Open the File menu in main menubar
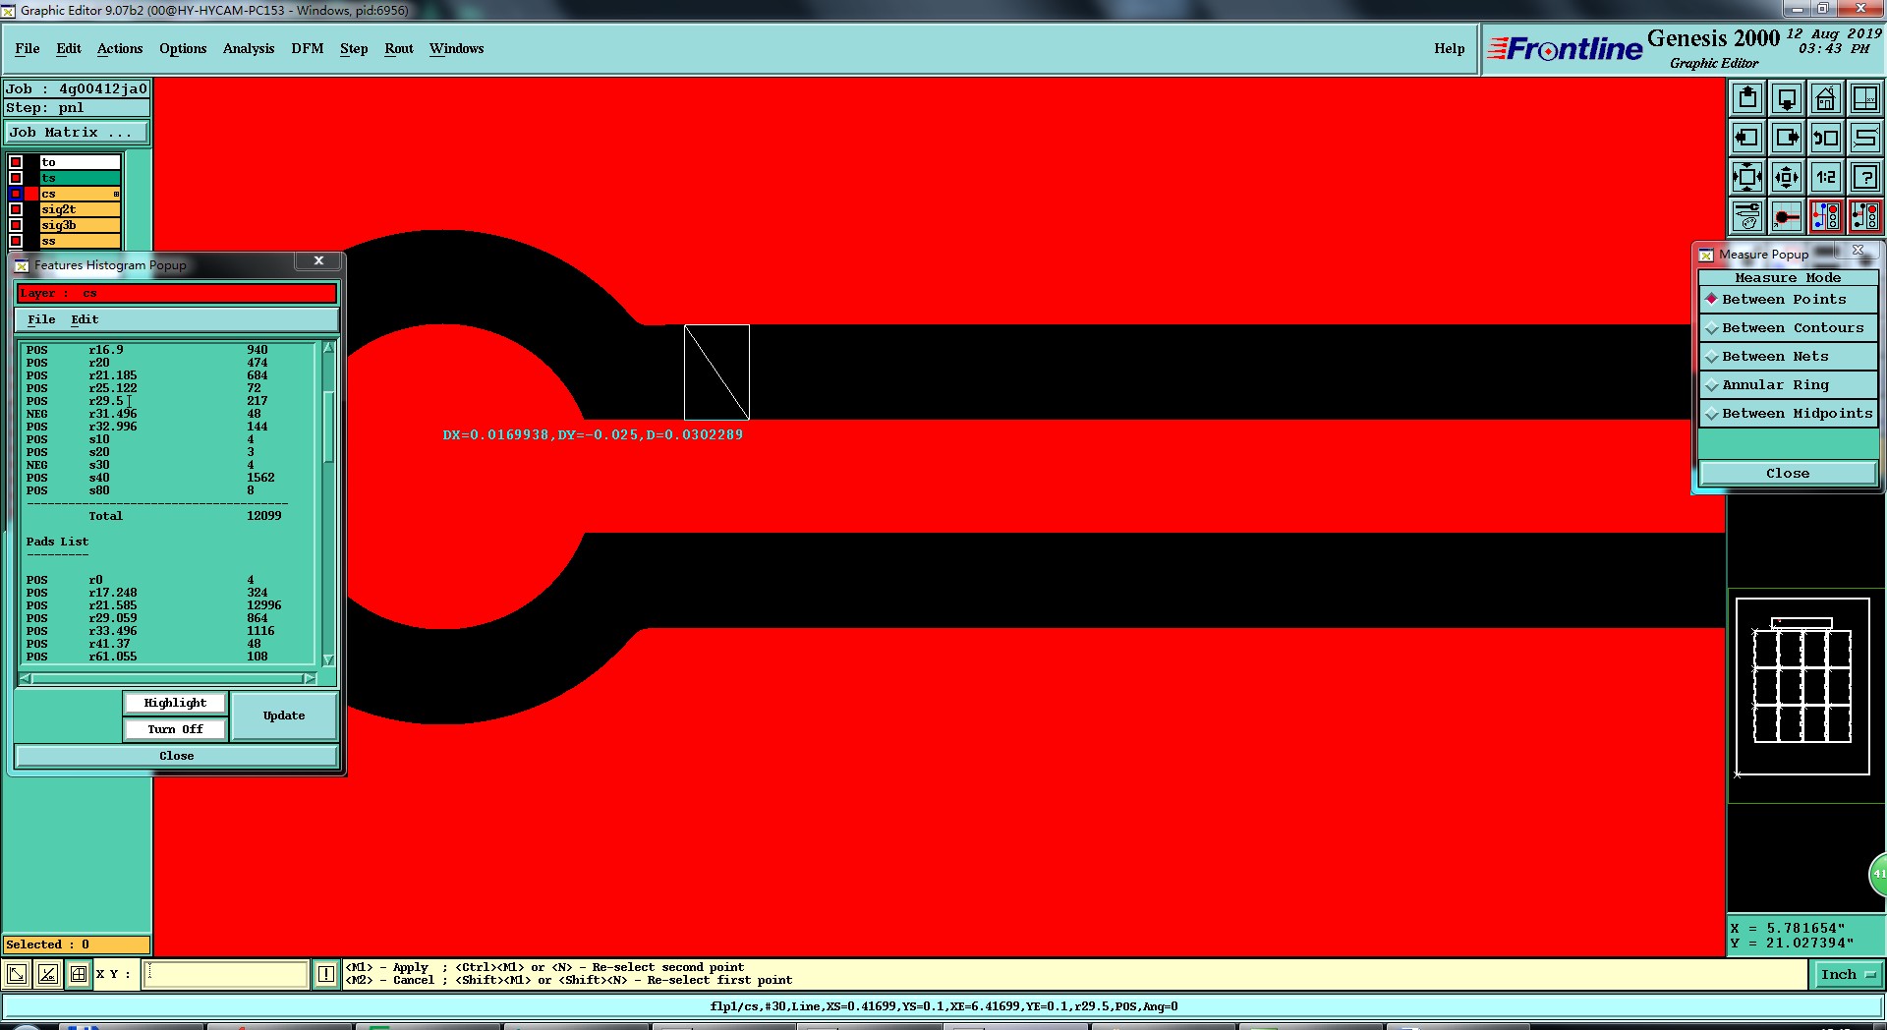Image resolution: width=1887 pixels, height=1030 pixels. 28,49
